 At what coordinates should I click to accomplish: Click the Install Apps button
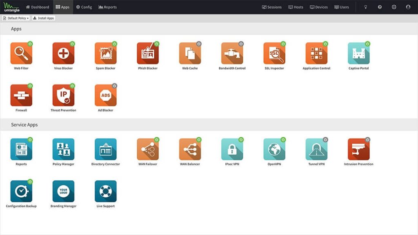coord(44,18)
